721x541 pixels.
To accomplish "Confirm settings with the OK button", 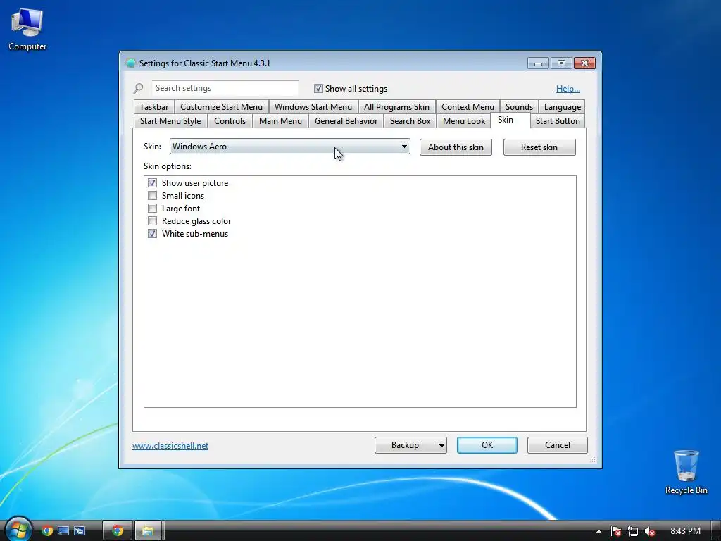I will coord(487,445).
